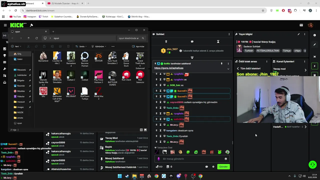Open Sohbet panel three-dot menu
Viewport: 320px width, 180px height.
pyautogui.click(x=229, y=34)
